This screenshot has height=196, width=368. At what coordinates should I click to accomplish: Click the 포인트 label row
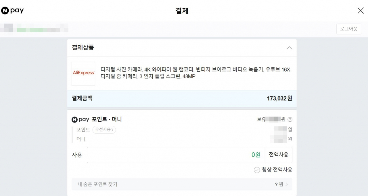tap(83, 130)
